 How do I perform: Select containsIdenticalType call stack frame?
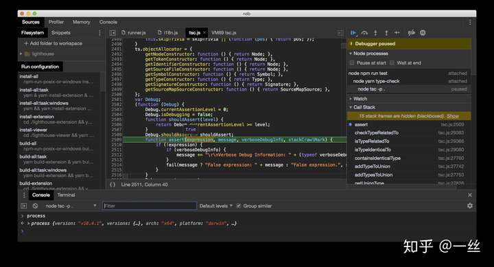click(409, 158)
